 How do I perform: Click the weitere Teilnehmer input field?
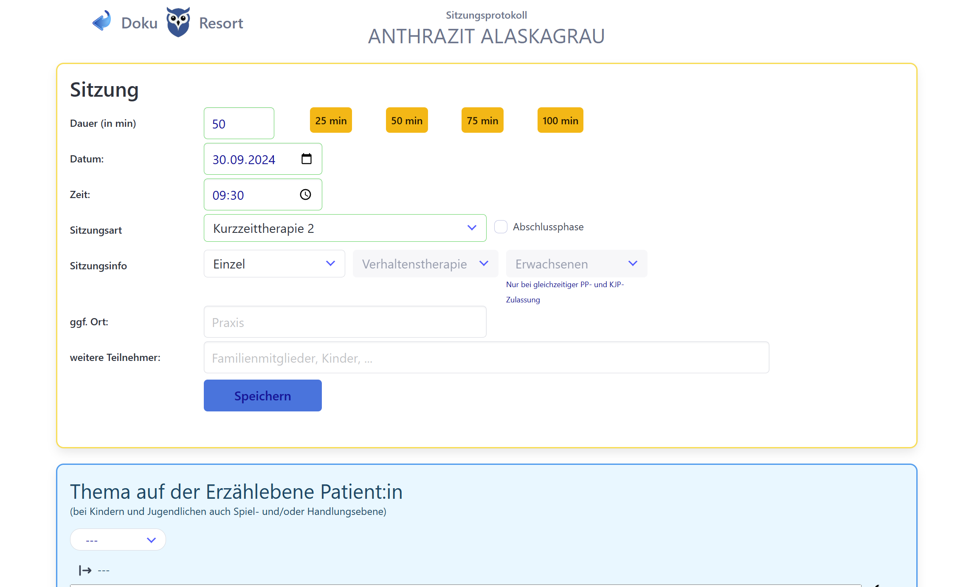486,358
